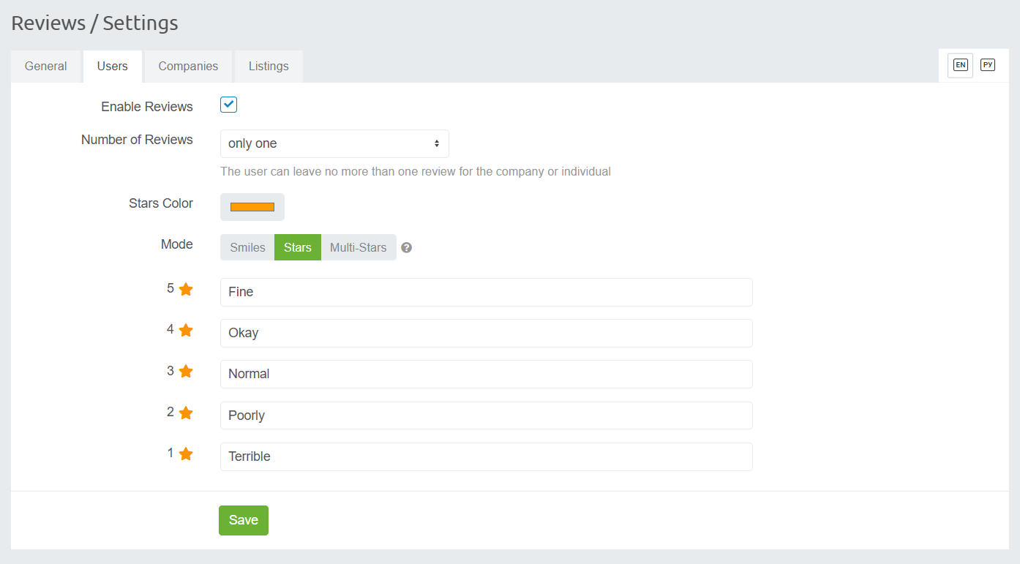Viewport: 1020px width, 564px height.
Task: Click the 3-star rating star icon
Action: [186, 372]
